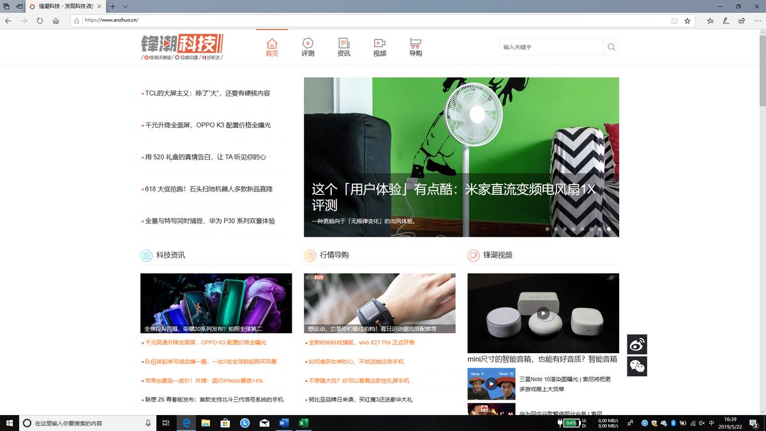The width and height of the screenshot is (766, 431).
Task: Play the smart speaker video thumbnail
Action: (x=543, y=312)
